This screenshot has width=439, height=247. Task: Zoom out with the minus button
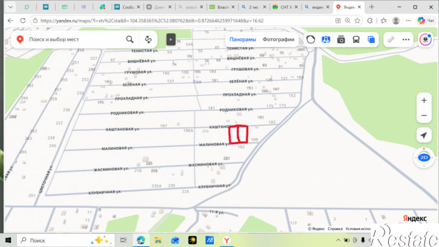(424, 116)
